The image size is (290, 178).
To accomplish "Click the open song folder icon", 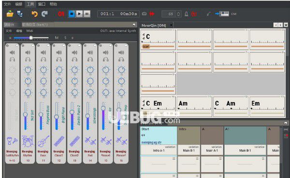I will pyautogui.click(x=10, y=14).
